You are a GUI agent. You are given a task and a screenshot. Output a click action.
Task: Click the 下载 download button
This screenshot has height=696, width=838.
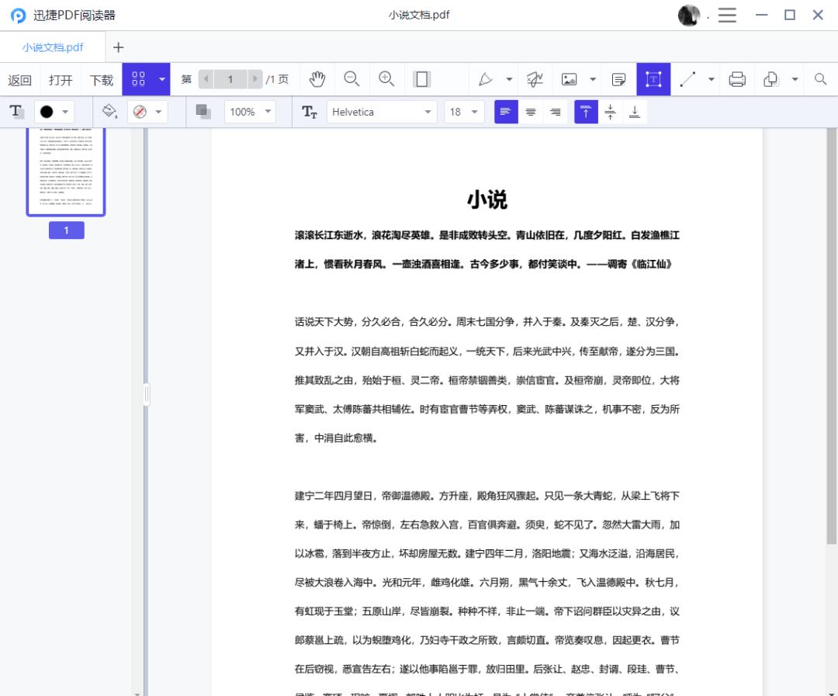[100, 78]
